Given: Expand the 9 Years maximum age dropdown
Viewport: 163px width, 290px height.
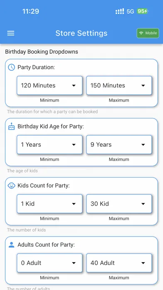Looking at the screenshot, I should [119, 145].
